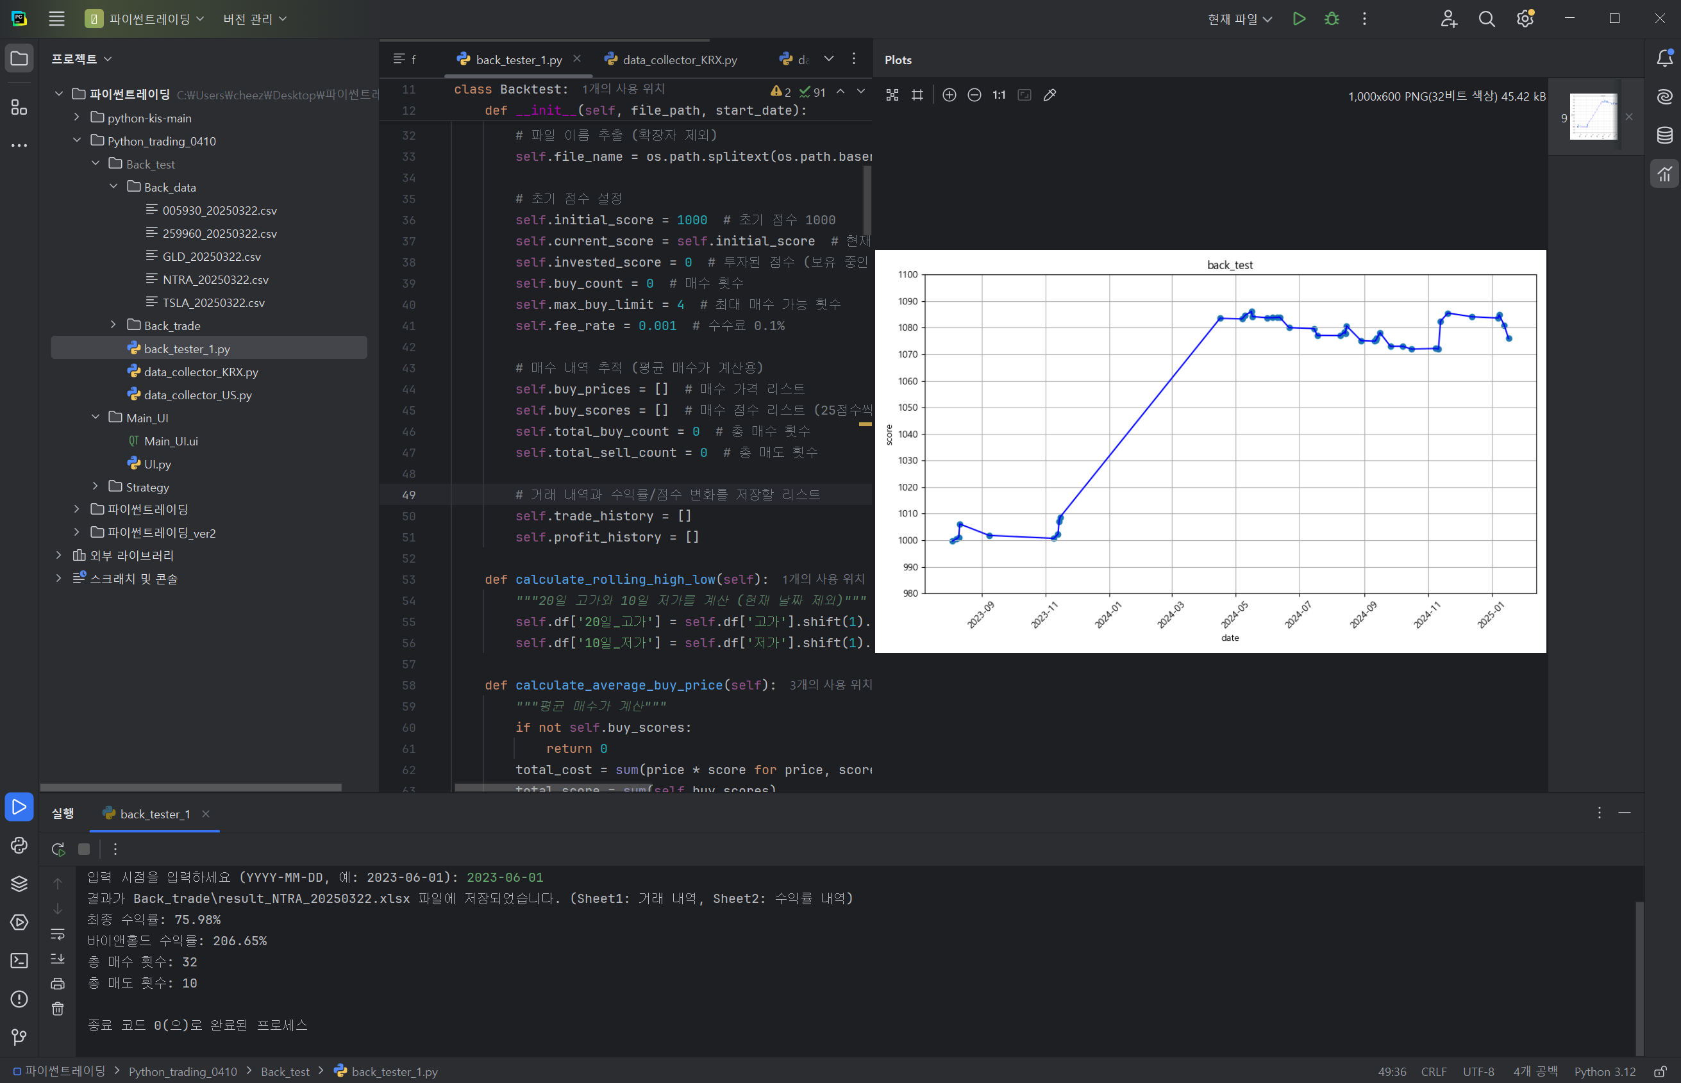Open the more actions menu beside debug
The image size is (1681, 1083).
tap(1364, 19)
